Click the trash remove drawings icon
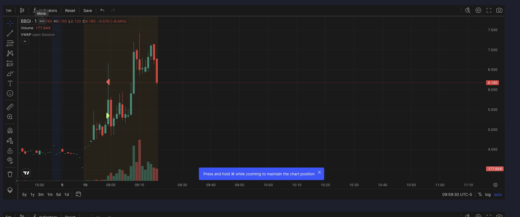The image size is (520, 217). (x=10, y=174)
